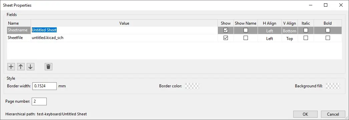Minimize the Sheet Properties window

tap(311, 5)
